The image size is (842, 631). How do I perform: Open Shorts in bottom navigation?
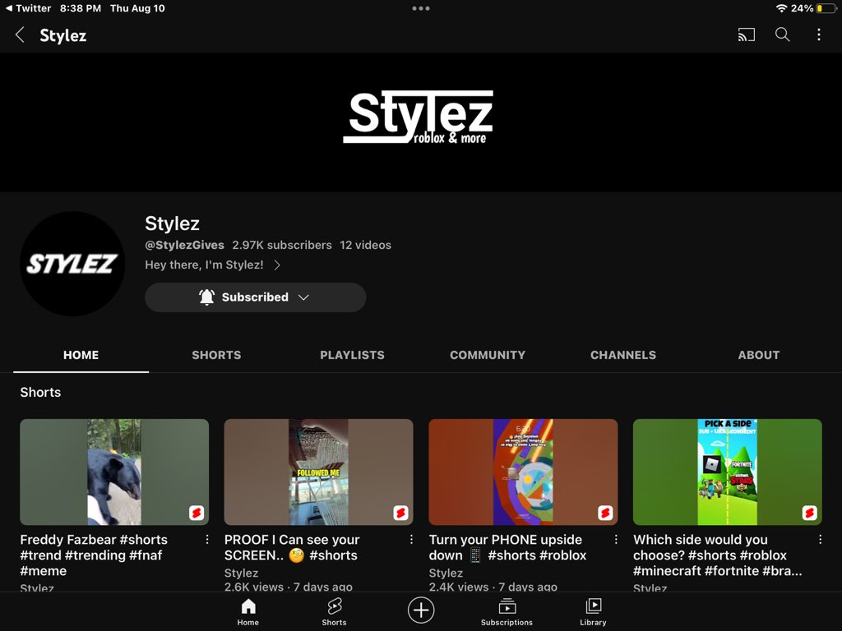point(334,612)
